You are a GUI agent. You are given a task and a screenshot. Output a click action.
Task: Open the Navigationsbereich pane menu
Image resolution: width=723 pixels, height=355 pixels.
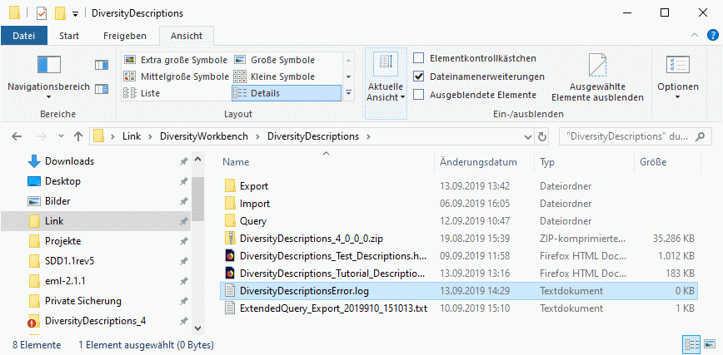[48, 76]
